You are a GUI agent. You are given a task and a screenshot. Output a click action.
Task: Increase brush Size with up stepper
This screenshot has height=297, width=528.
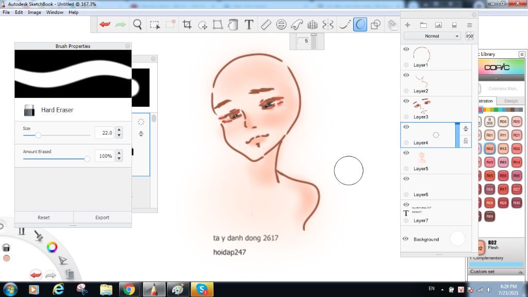119,129
